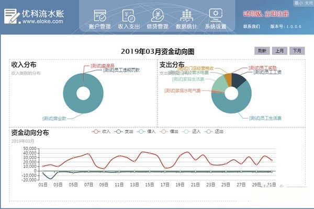Click the 09日 axis label
314x209 pixels.
(x=104, y=185)
